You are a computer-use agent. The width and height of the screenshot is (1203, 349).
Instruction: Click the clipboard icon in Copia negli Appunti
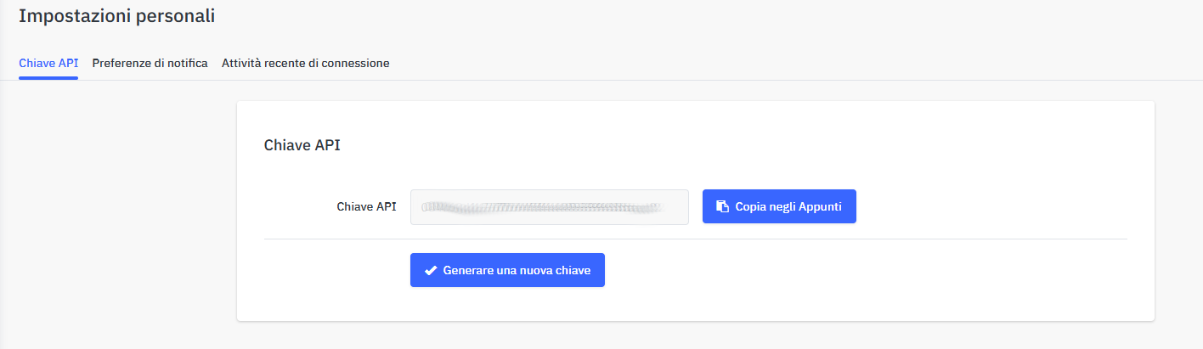click(722, 206)
